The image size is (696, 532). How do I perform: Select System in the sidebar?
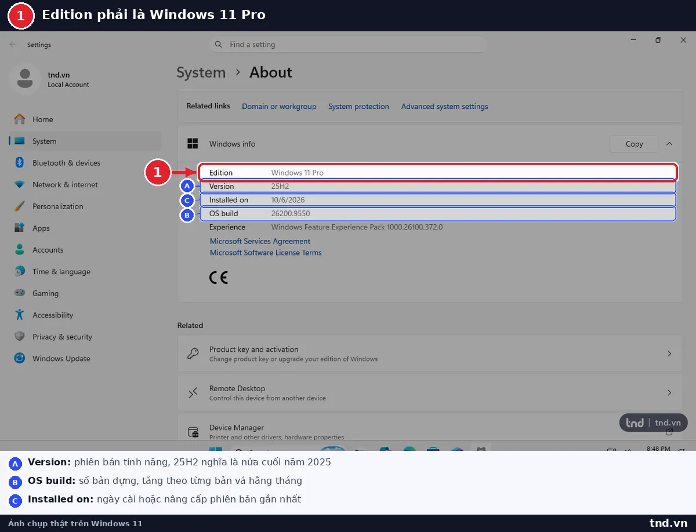click(x=85, y=141)
